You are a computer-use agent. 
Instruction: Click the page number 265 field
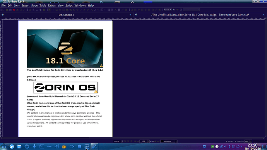[143, 141]
